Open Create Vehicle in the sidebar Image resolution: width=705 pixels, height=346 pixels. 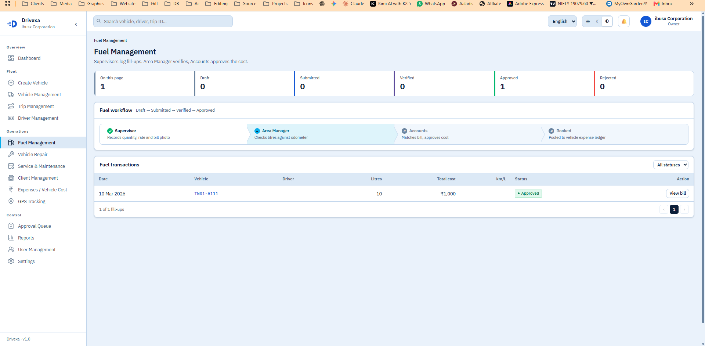coord(43,83)
